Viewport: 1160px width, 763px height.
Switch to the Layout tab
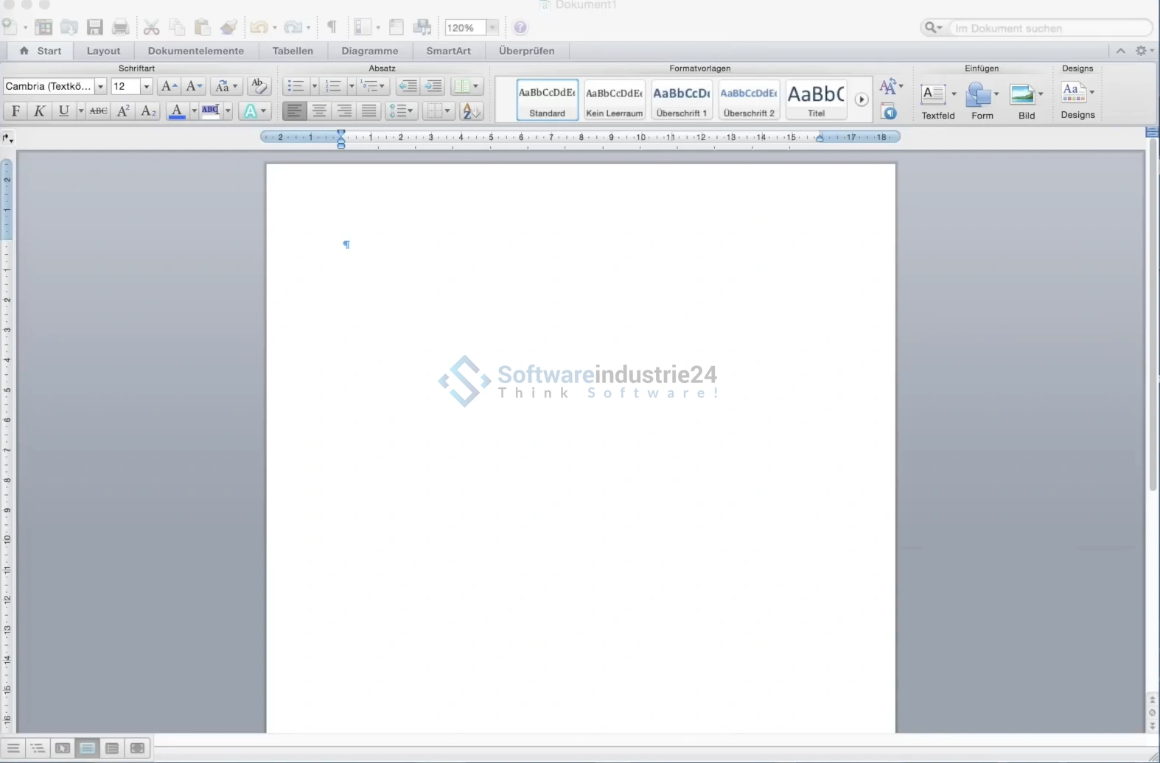pos(103,51)
